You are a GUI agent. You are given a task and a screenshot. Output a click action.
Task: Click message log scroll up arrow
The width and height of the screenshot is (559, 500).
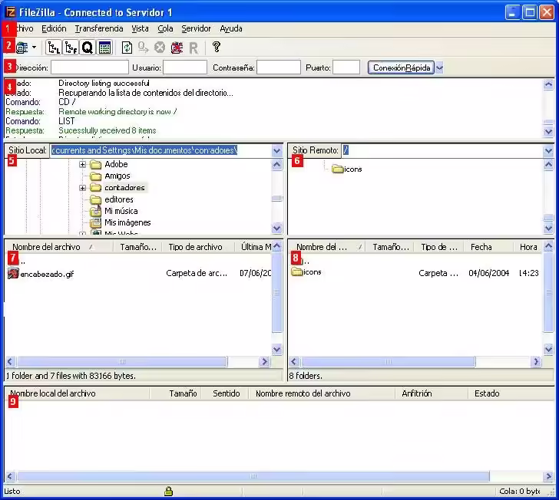coord(548,84)
